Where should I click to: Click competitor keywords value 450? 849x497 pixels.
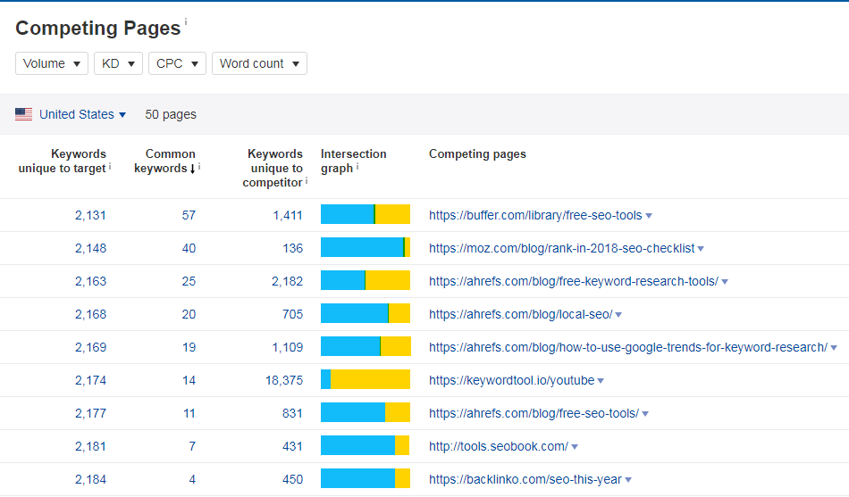click(x=292, y=479)
